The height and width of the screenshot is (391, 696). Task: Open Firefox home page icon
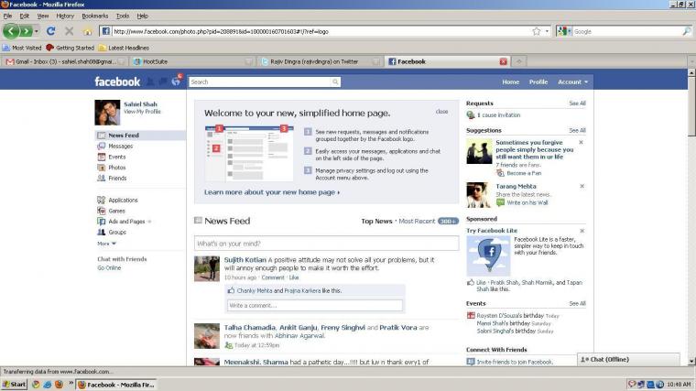click(x=87, y=31)
